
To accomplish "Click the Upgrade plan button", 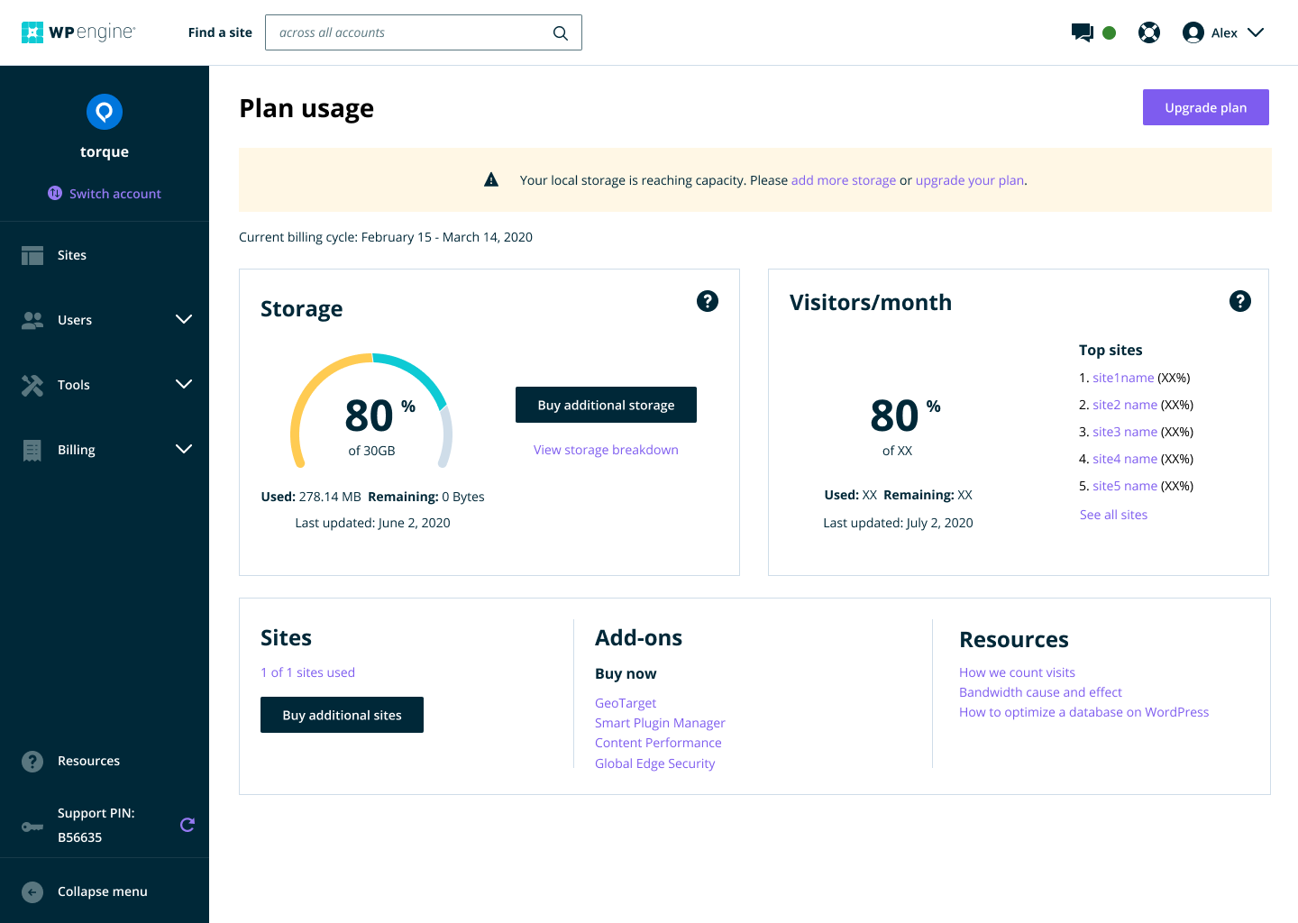I will 1206,107.
